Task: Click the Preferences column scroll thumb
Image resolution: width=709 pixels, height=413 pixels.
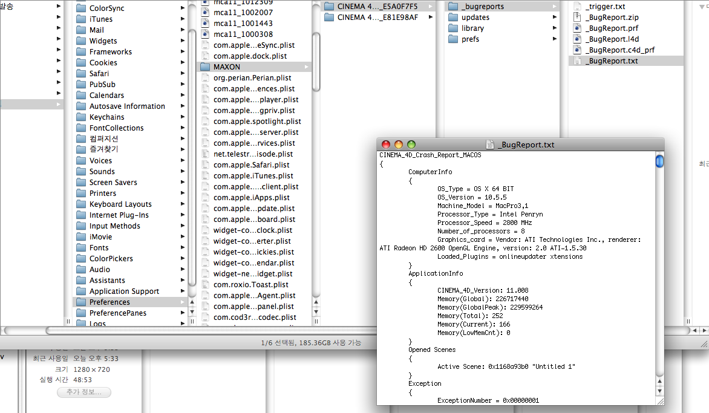Action: point(316,62)
